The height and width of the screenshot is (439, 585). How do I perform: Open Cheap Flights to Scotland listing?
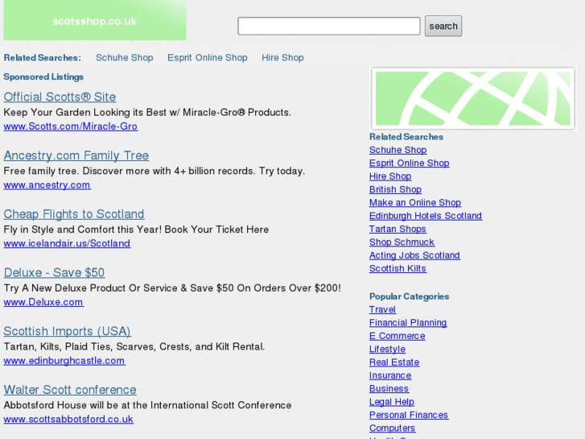(x=74, y=214)
